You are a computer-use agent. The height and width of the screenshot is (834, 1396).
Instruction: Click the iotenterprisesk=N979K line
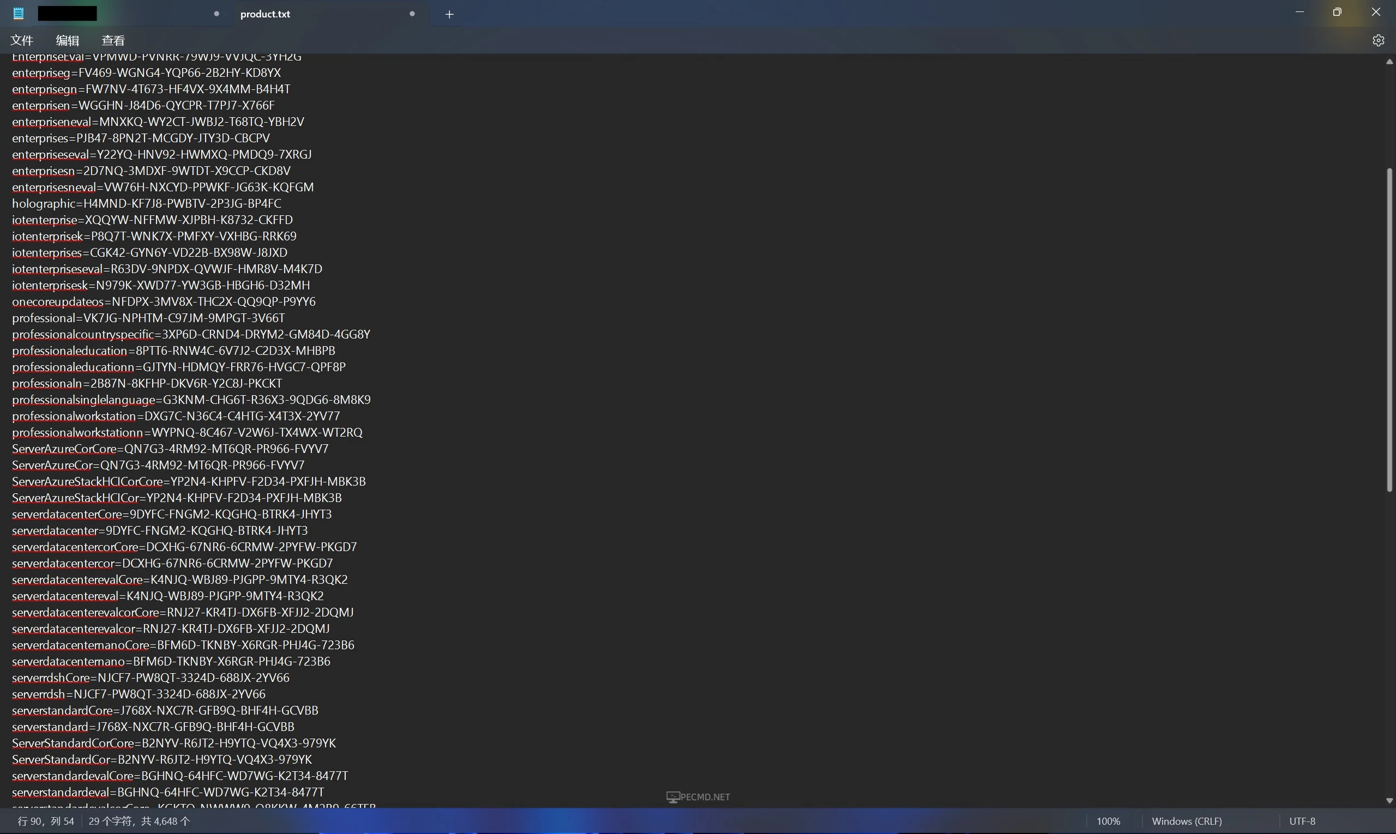(x=161, y=285)
